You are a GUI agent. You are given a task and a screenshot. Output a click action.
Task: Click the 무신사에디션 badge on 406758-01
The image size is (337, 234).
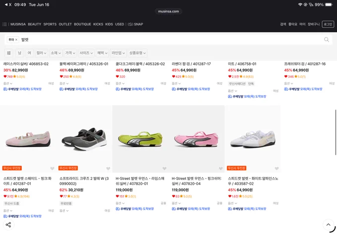[x=237, y=84]
